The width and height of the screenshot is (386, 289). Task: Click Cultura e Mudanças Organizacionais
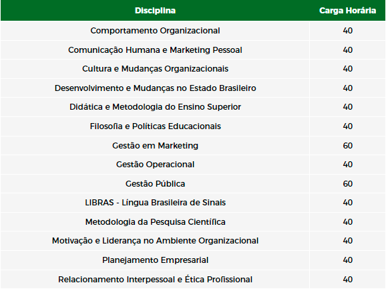[155, 69]
